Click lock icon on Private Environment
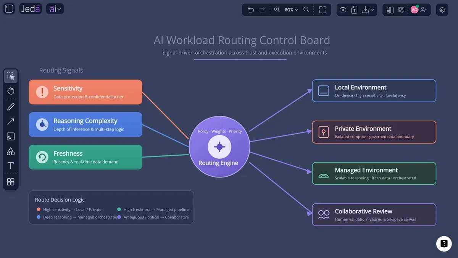This screenshot has height=258, width=458. (x=324, y=132)
